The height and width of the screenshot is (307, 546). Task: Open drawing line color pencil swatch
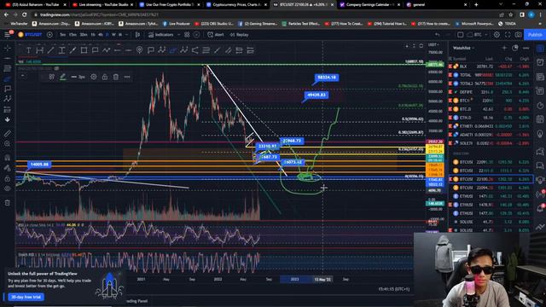click(62, 77)
